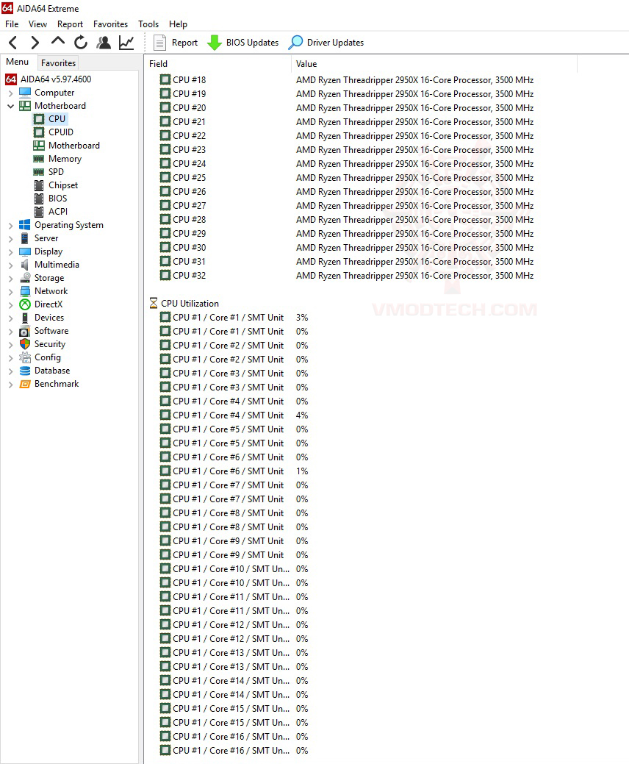Viewport: 629px width, 764px height.
Task: Select the CPUID chip icon
Action: click(x=39, y=132)
